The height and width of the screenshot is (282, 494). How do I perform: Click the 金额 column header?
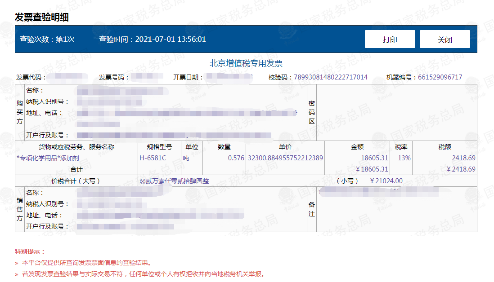(x=357, y=147)
